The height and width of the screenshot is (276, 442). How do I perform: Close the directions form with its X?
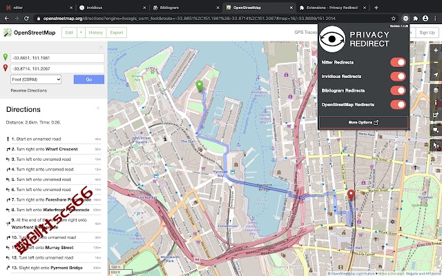pos(102,48)
